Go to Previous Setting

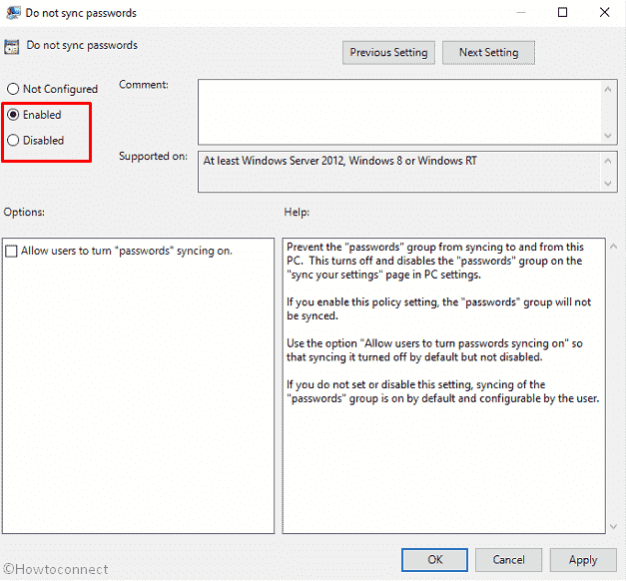point(388,53)
